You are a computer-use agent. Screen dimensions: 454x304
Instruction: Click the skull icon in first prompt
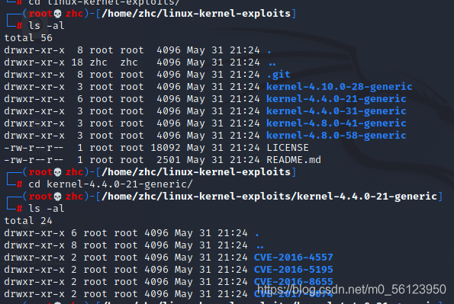(x=58, y=14)
